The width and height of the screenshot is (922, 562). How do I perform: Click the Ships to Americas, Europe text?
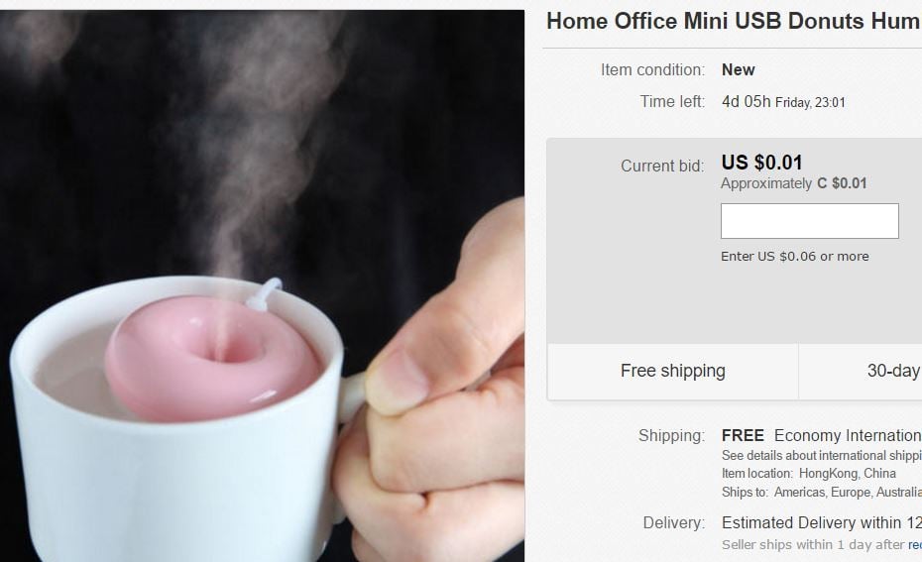(822, 492)
